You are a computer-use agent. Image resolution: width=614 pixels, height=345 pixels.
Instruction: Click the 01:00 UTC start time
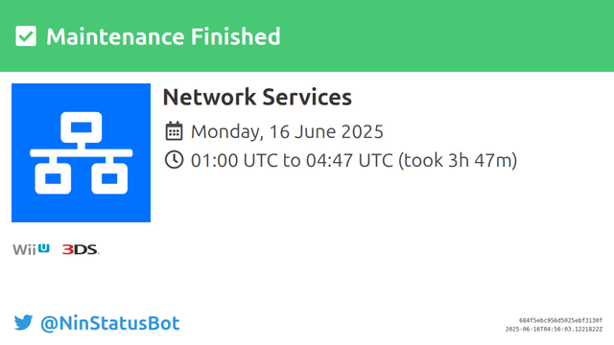coord(234,160)
